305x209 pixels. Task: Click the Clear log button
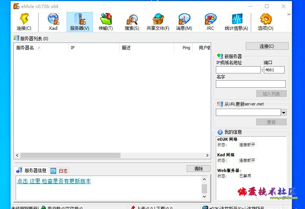199,169
